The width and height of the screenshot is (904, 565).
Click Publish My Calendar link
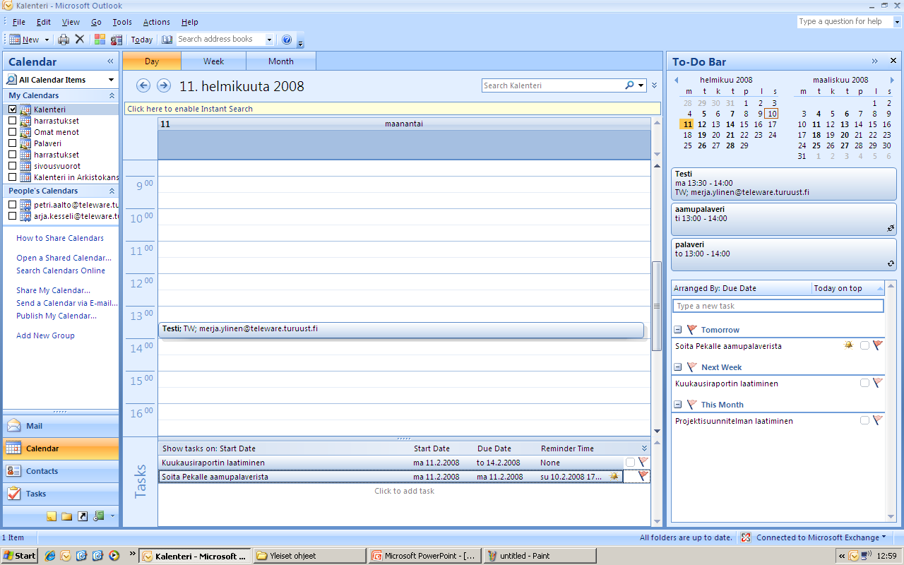coord(56,316)
